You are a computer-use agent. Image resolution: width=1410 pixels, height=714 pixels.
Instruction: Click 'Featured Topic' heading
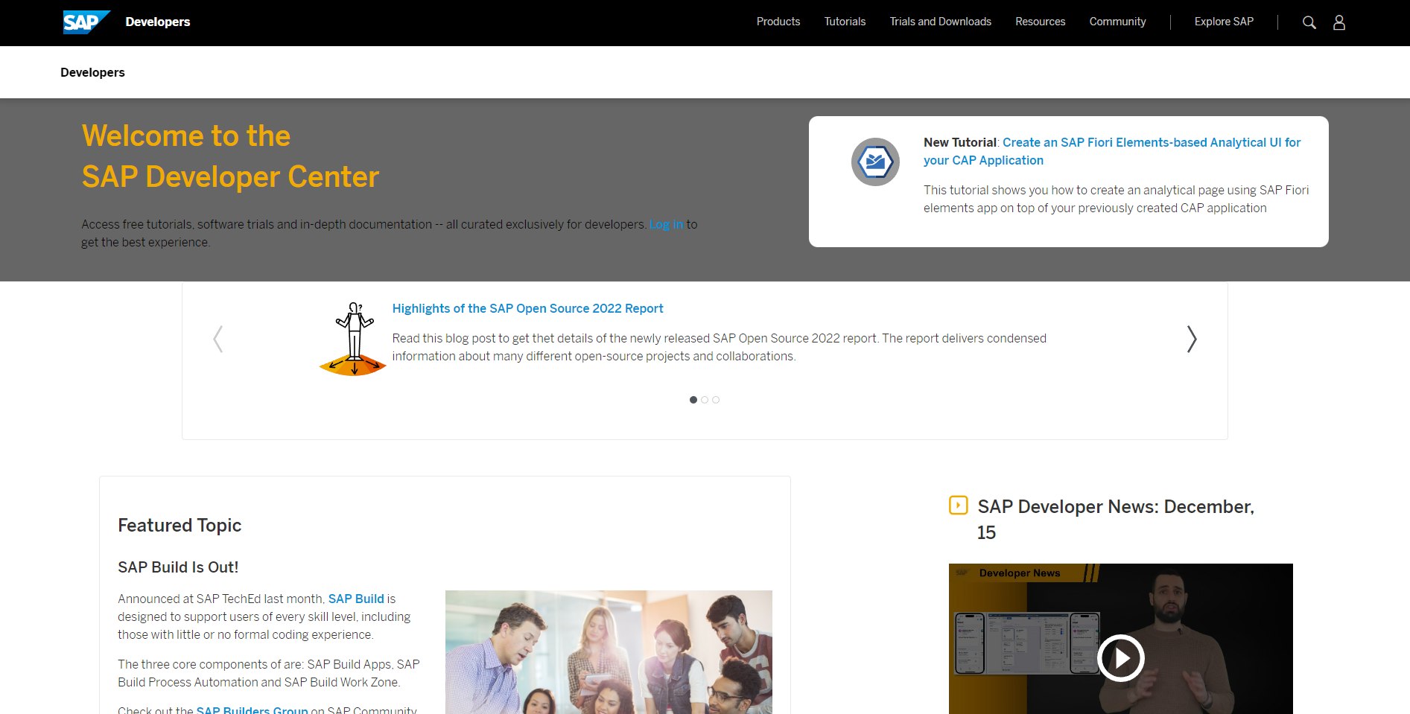coord(180,525)
